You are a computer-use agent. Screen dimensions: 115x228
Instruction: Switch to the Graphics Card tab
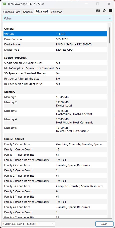[x=12, y=12]
